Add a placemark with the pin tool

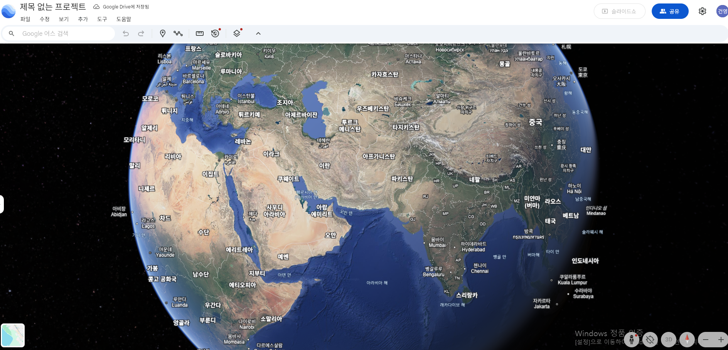163,33
